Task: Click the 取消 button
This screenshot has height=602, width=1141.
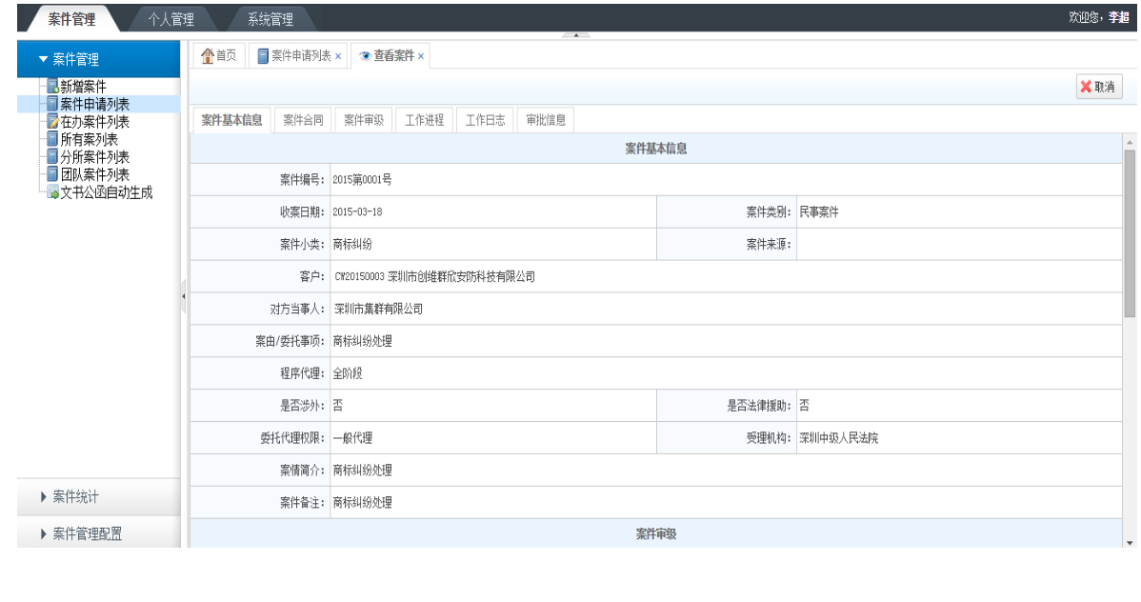Action: tap(1099, 87)
